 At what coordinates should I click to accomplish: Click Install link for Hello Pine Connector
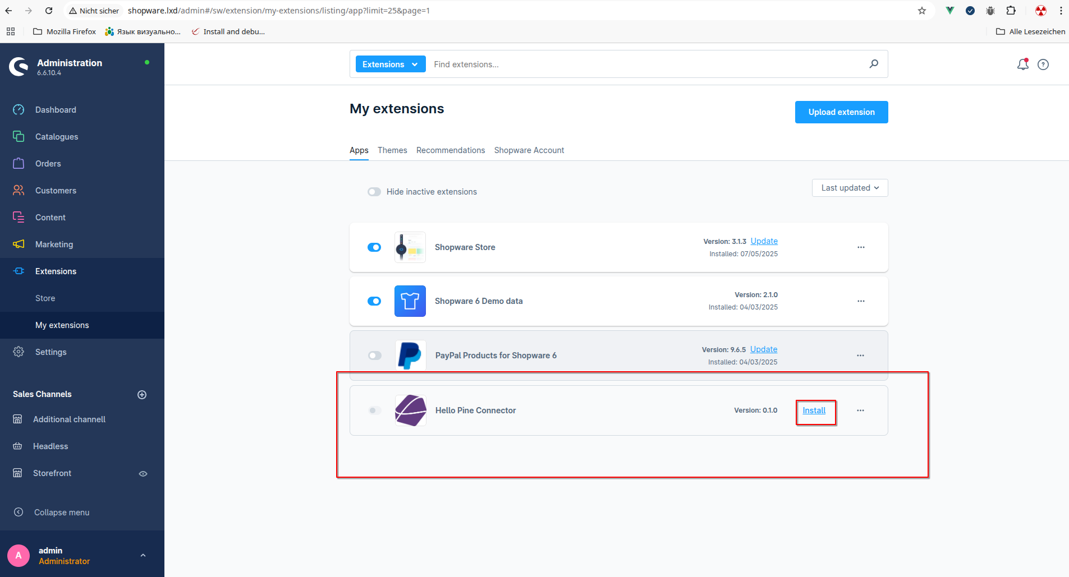coord(814,410)
